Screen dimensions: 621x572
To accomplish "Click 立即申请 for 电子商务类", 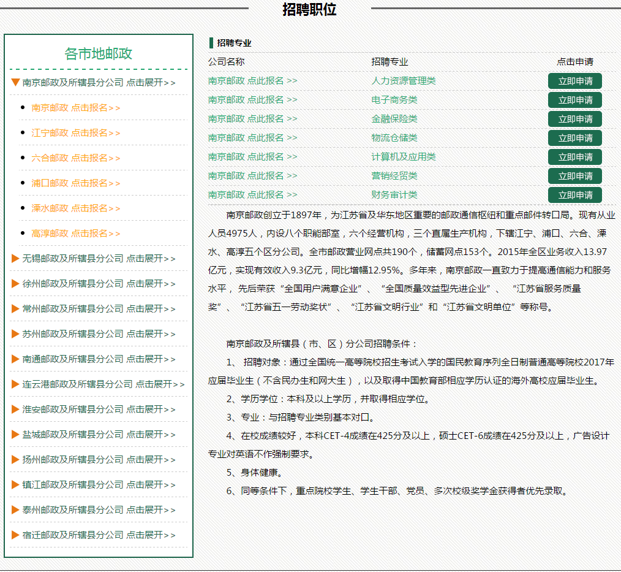I will [x=575, y=100].
